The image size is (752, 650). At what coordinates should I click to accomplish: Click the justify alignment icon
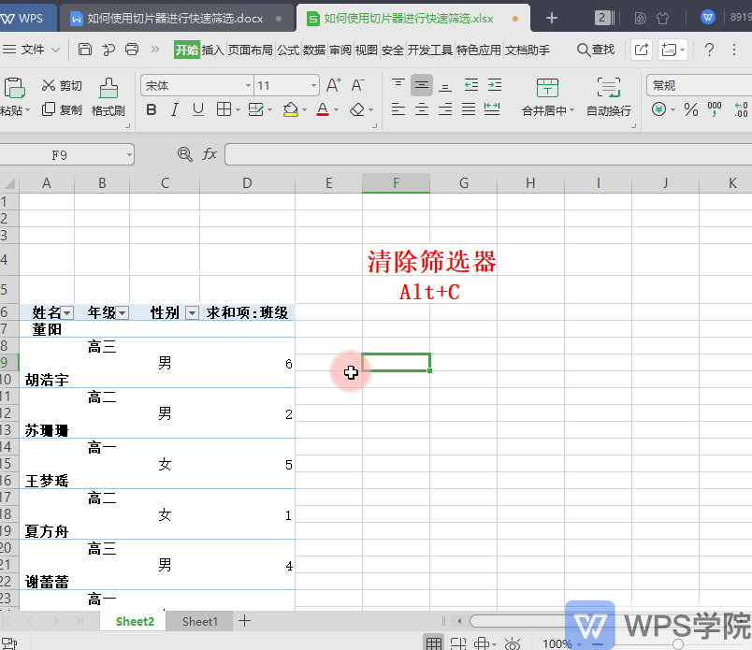(x=469, y=109)
